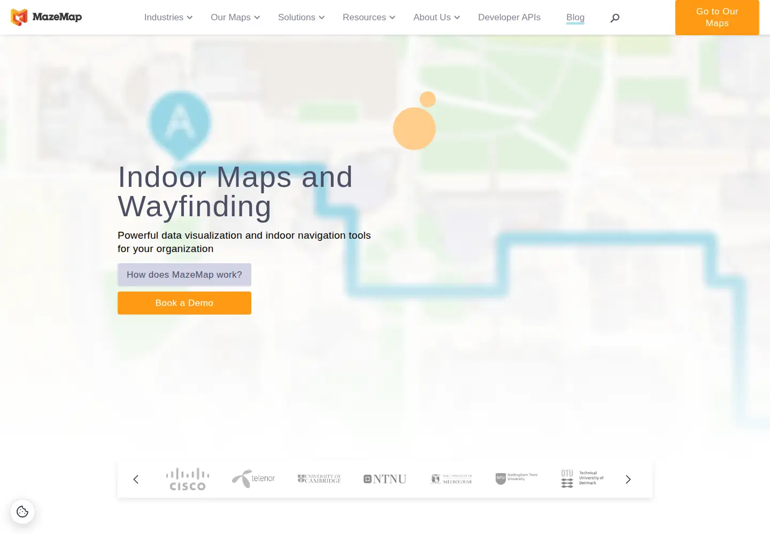Show next logos in carousel

click(628, 480)
